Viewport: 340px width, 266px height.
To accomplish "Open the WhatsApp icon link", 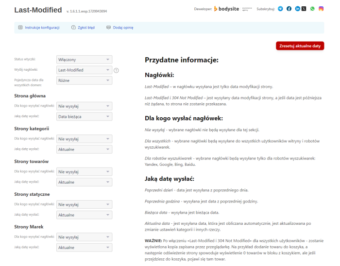I will (x=312, y=9).
